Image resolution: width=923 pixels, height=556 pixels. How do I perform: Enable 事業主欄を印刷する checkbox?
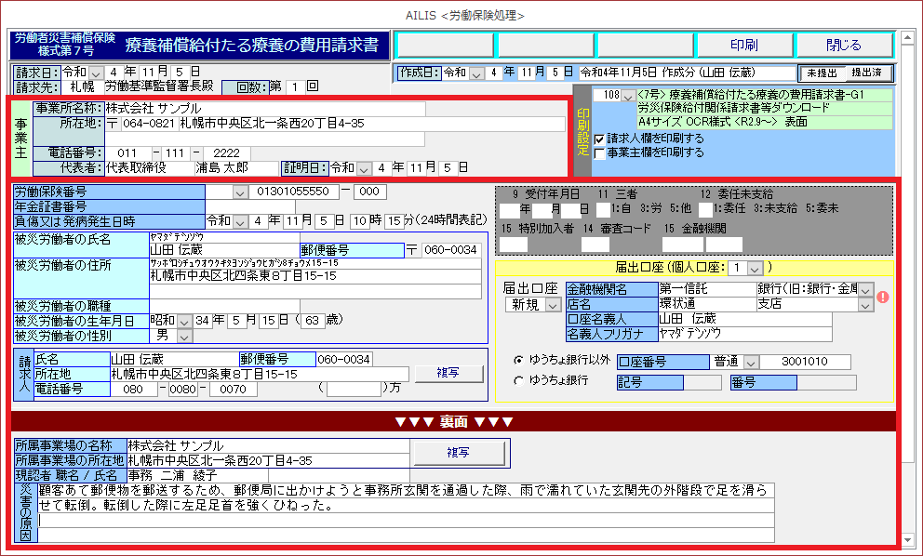coord(599,152)
